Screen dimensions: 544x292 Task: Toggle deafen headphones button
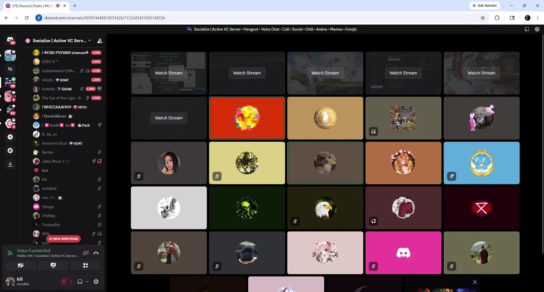(x=80, y=281)
